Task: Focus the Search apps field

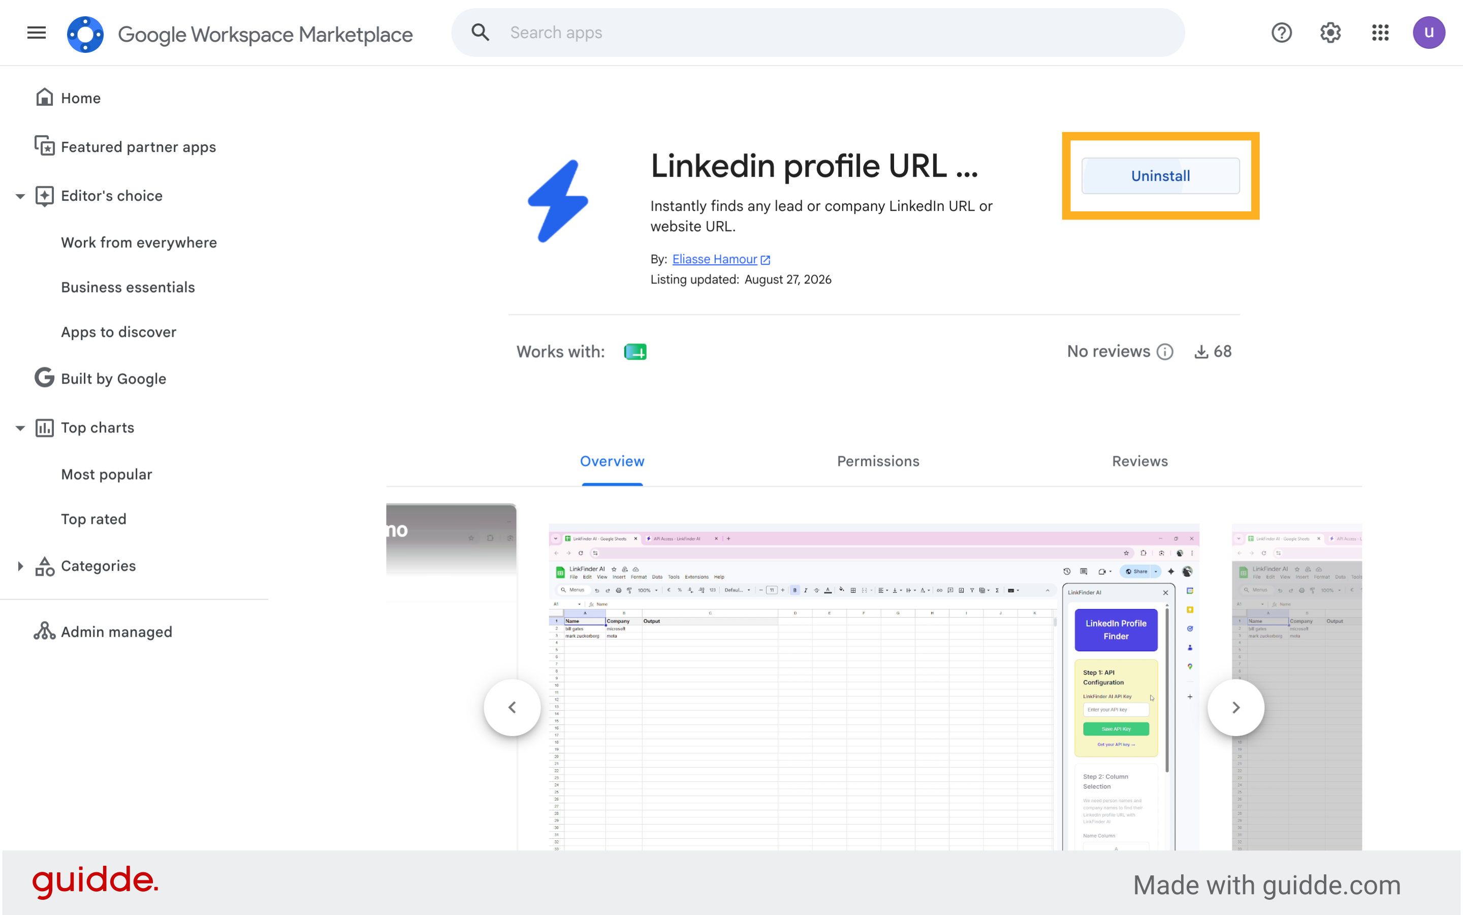Action: 818,33
